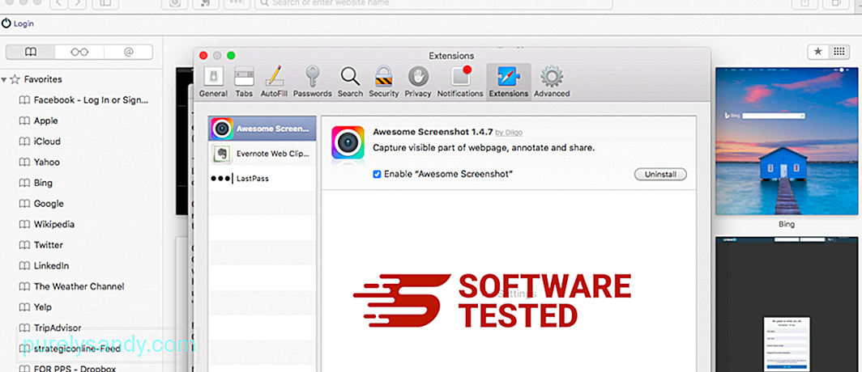Select Awesome Screenshot in the extensions list

(262, 129)
